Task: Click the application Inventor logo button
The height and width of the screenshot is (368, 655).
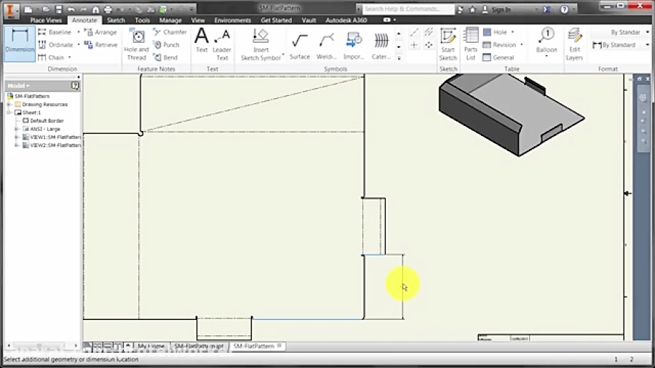Action: pos(11,10)
